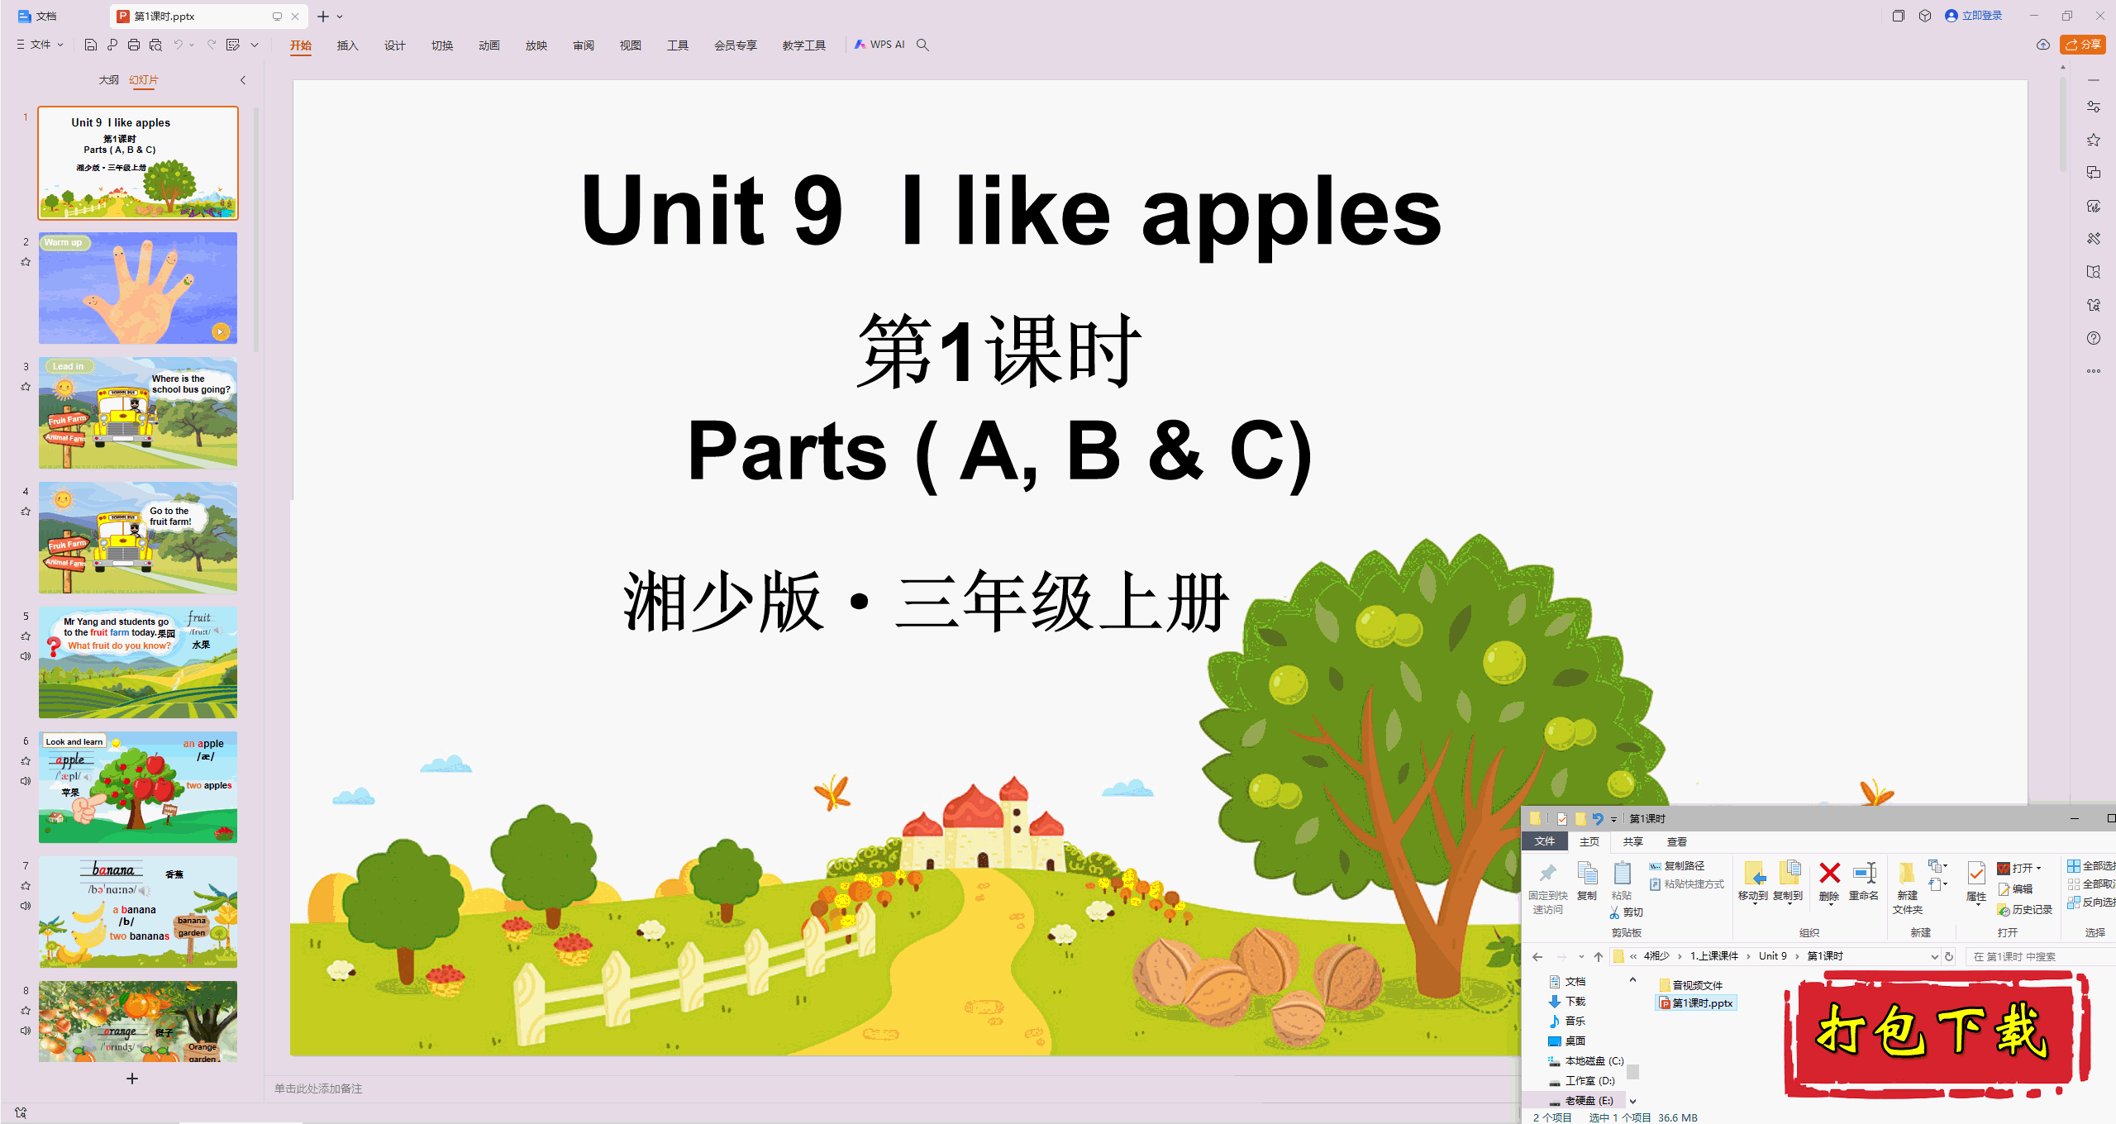Click the tools wrench icon in right sidebar
The width and height of the screenshot is (2116, 1124).
pyautogui.click(x=2094, y=239)
